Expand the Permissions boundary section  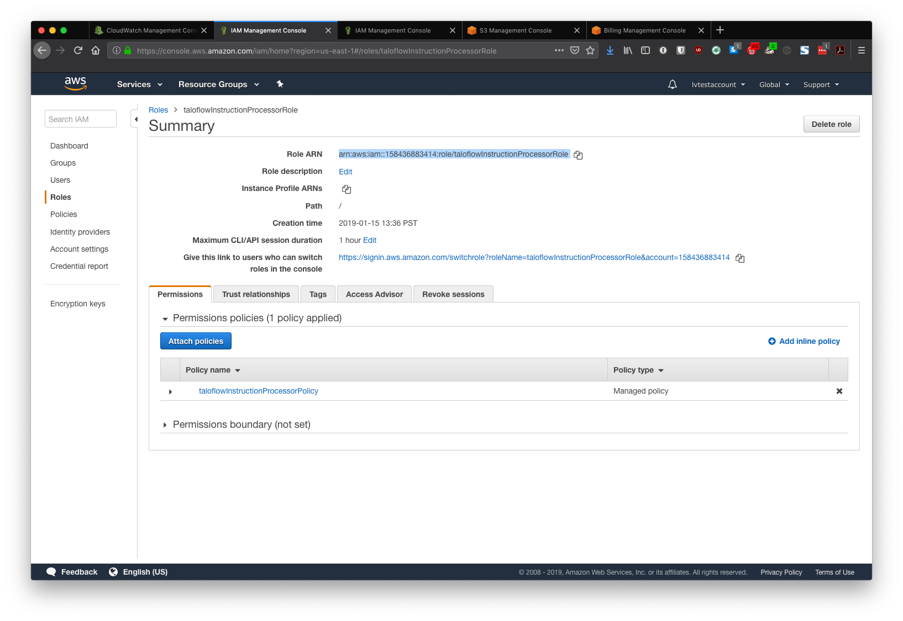165,425
